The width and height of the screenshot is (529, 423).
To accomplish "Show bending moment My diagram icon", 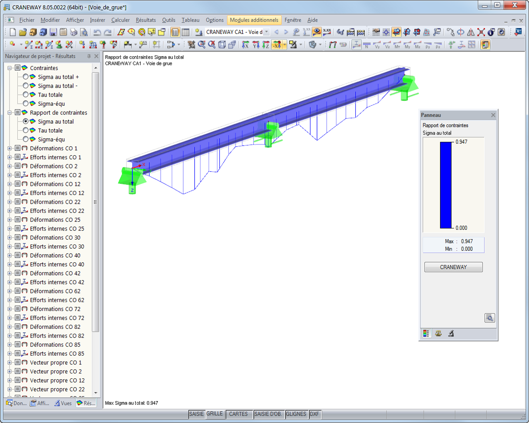I will coord(407,45).
